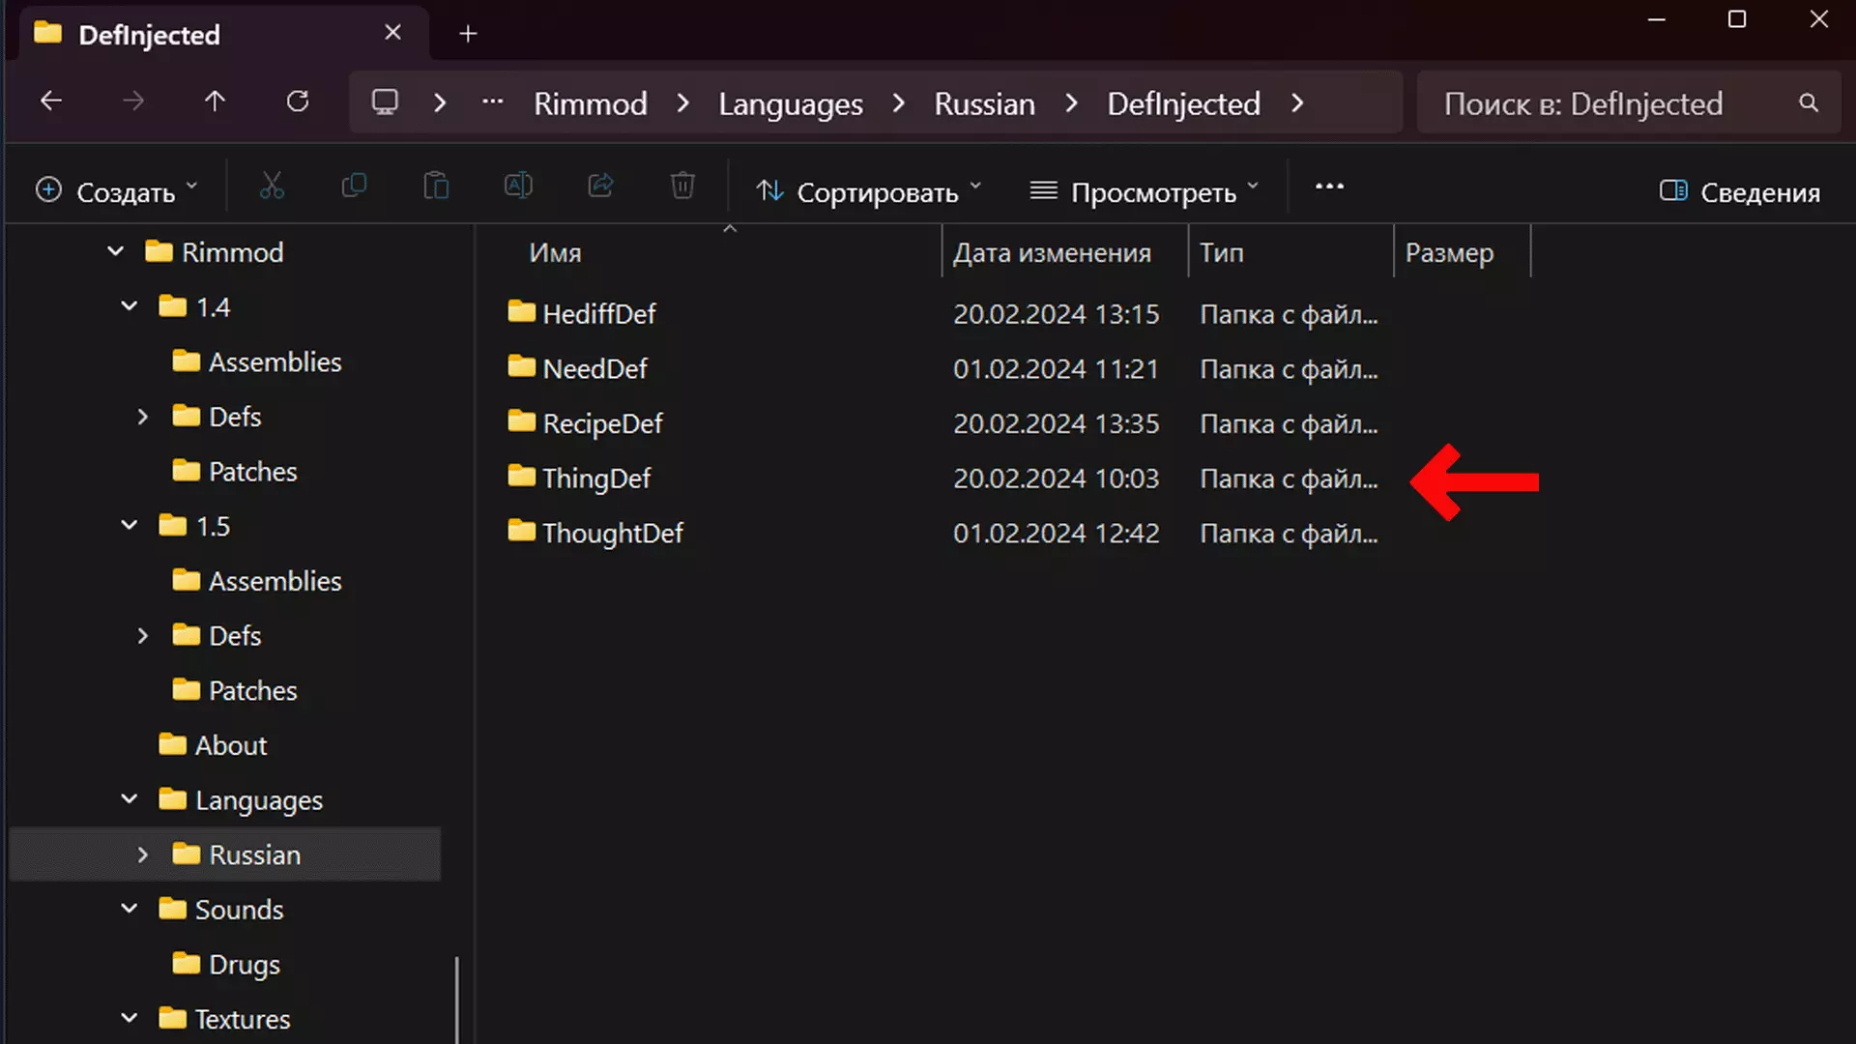
Task: Select the ThingDef folder in list
Action: 595,478
